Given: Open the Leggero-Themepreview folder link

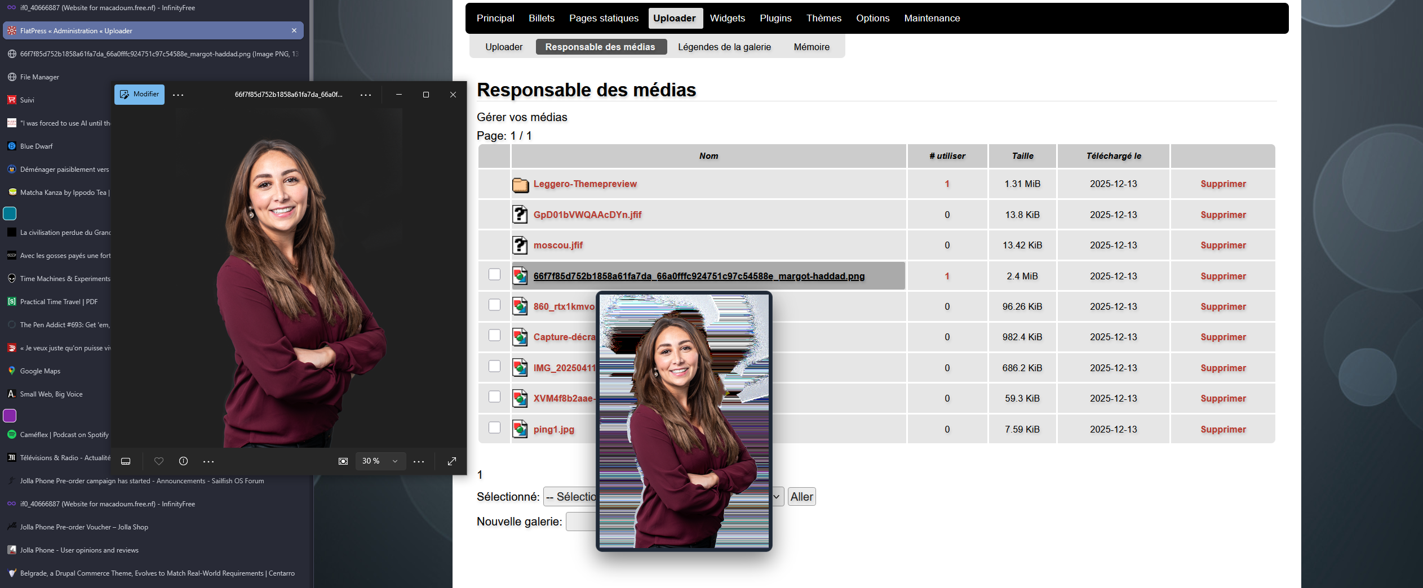Looking at the screenshot, I should tap(585, 184).
